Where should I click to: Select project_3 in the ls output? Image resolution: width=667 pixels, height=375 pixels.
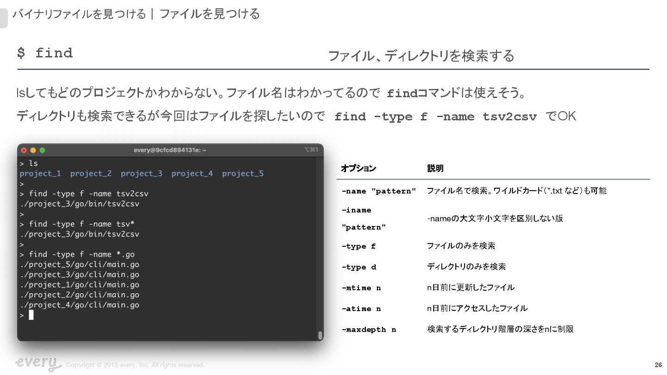click(x=142, y=174)
